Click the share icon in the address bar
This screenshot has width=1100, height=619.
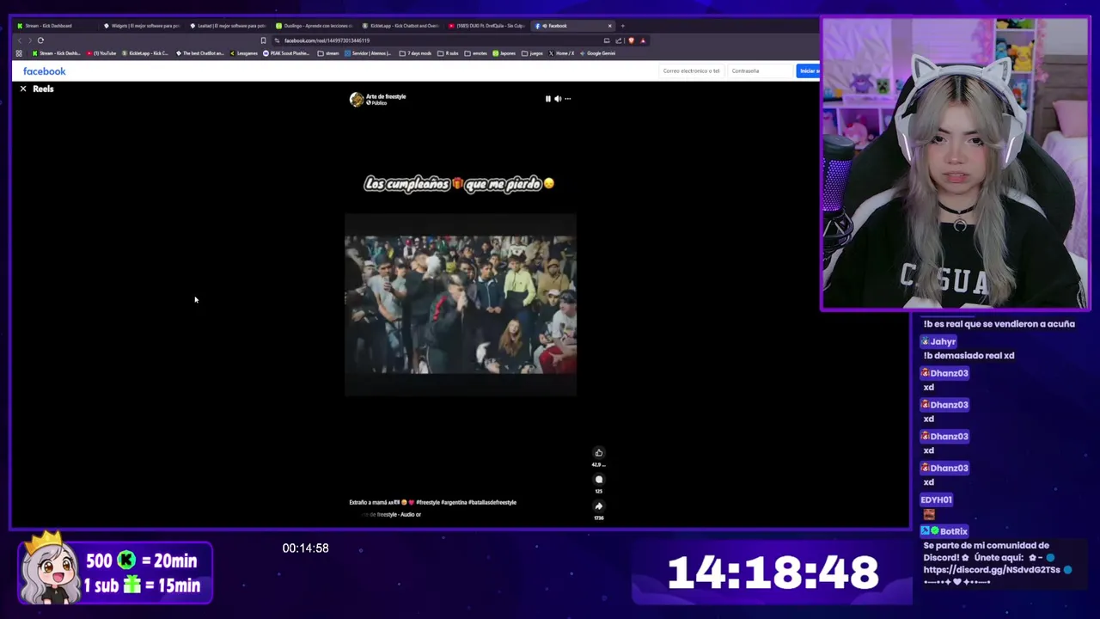point(618,40)
